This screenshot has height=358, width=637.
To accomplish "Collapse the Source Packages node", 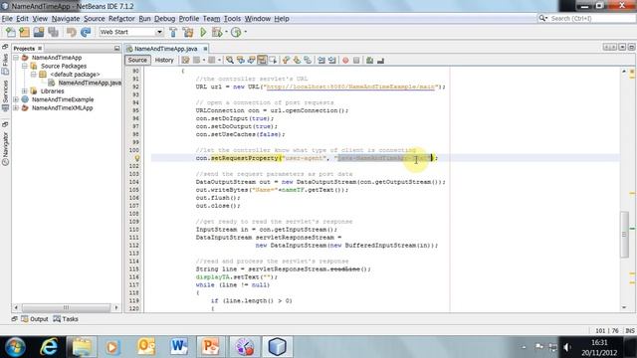I will [x=25, y=66].
